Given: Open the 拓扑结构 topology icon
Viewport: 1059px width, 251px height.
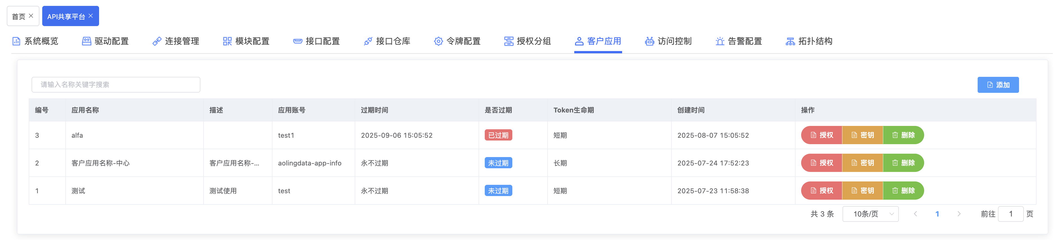Looking at the screenshot, I should [x=790, y=41].
